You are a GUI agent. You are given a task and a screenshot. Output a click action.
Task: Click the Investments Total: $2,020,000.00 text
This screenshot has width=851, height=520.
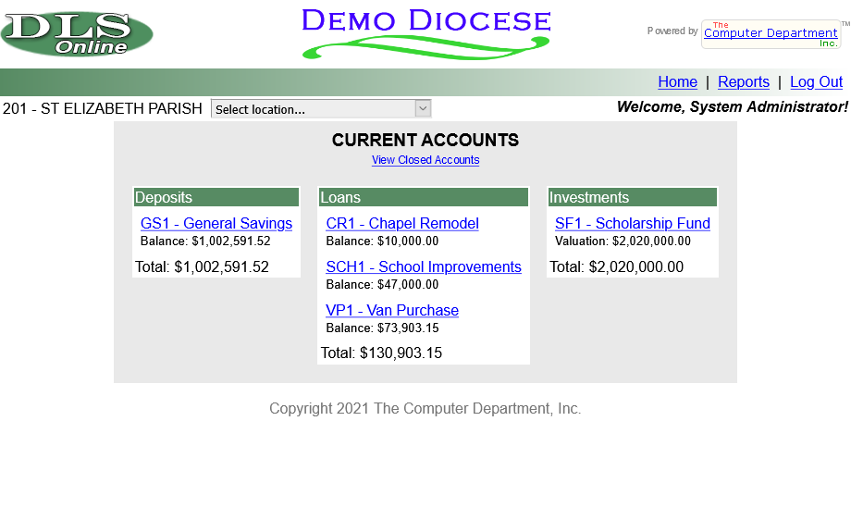[x=617, y=267]
